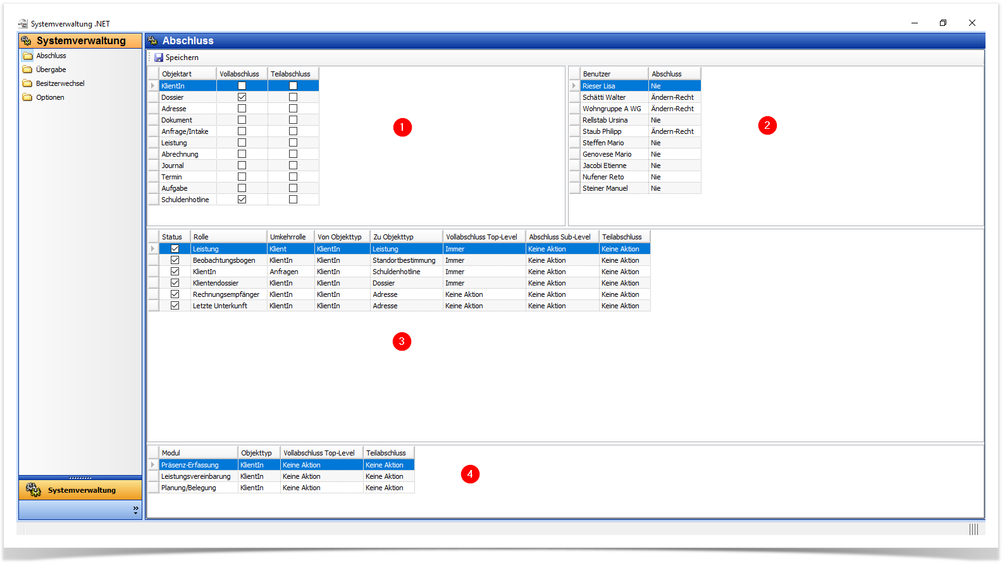Sort by Benutzer column header

[x=614, y=74]
